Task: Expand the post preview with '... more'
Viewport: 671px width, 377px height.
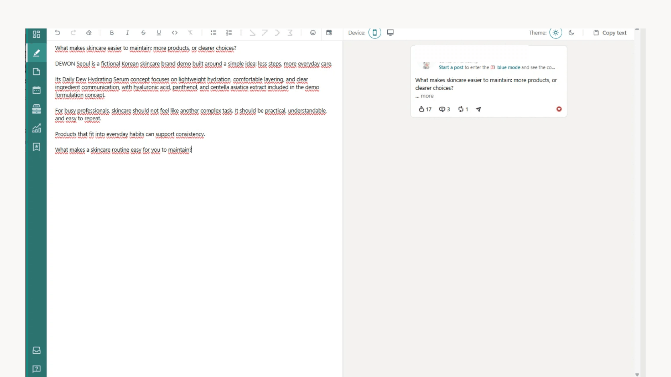Action: [x=425, y=96]
